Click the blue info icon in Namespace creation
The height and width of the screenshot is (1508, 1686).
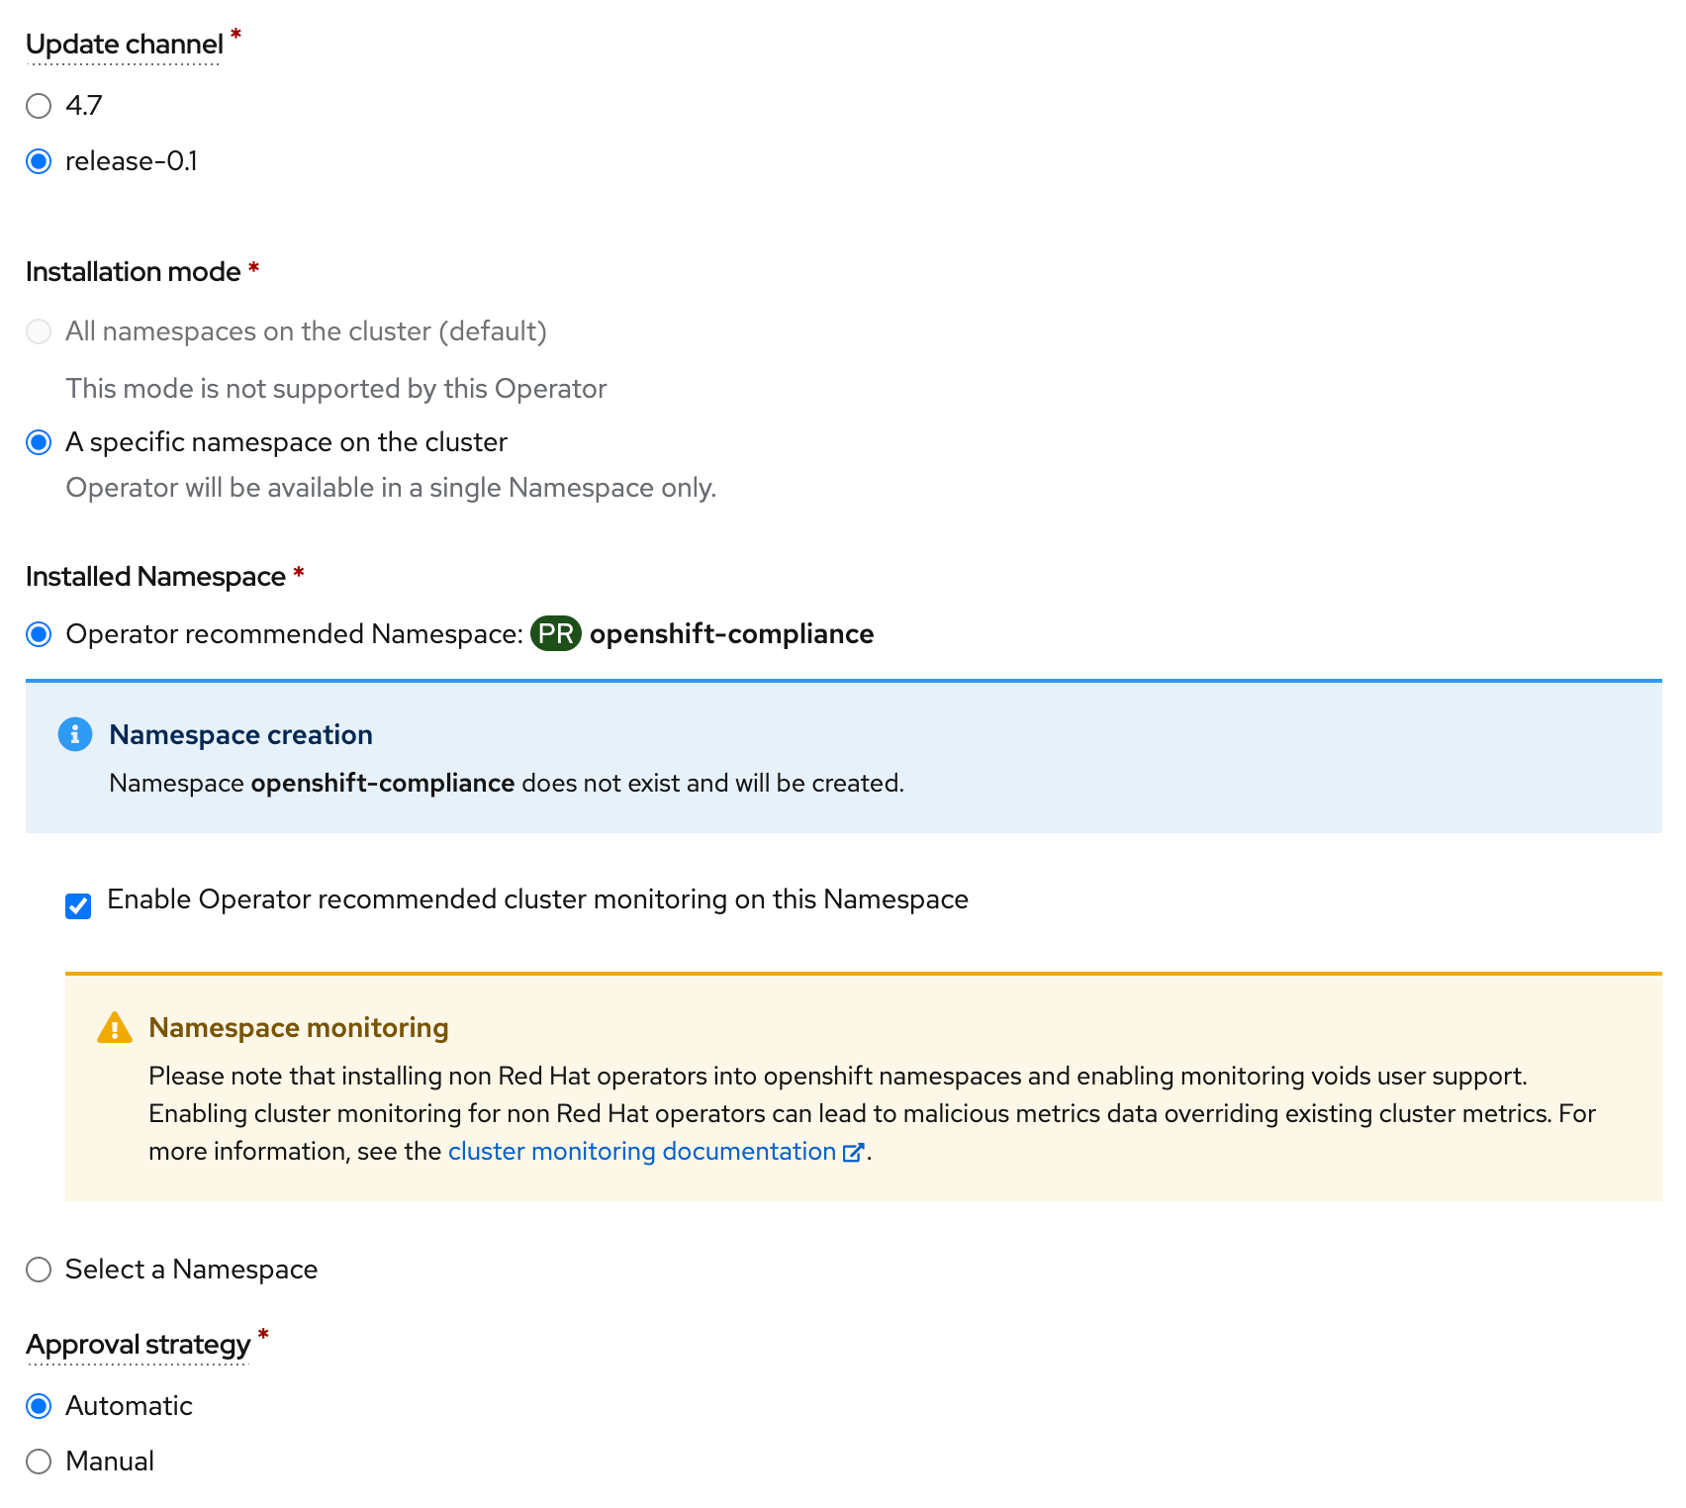[x=75, y=735]
